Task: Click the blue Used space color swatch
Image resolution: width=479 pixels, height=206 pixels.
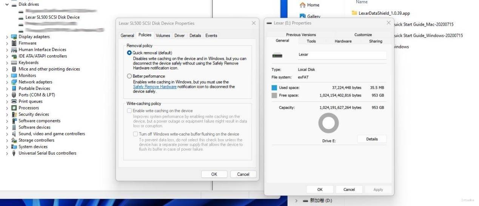Action: (274, 88)
